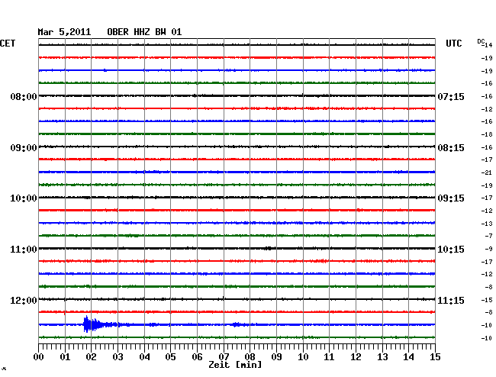Click the DC offset value -7

click(x=488, y=236)
